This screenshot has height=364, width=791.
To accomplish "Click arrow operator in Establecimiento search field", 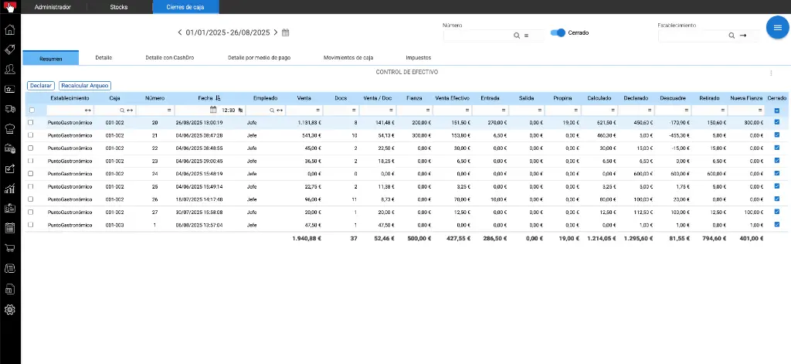I will coord(742,36).
